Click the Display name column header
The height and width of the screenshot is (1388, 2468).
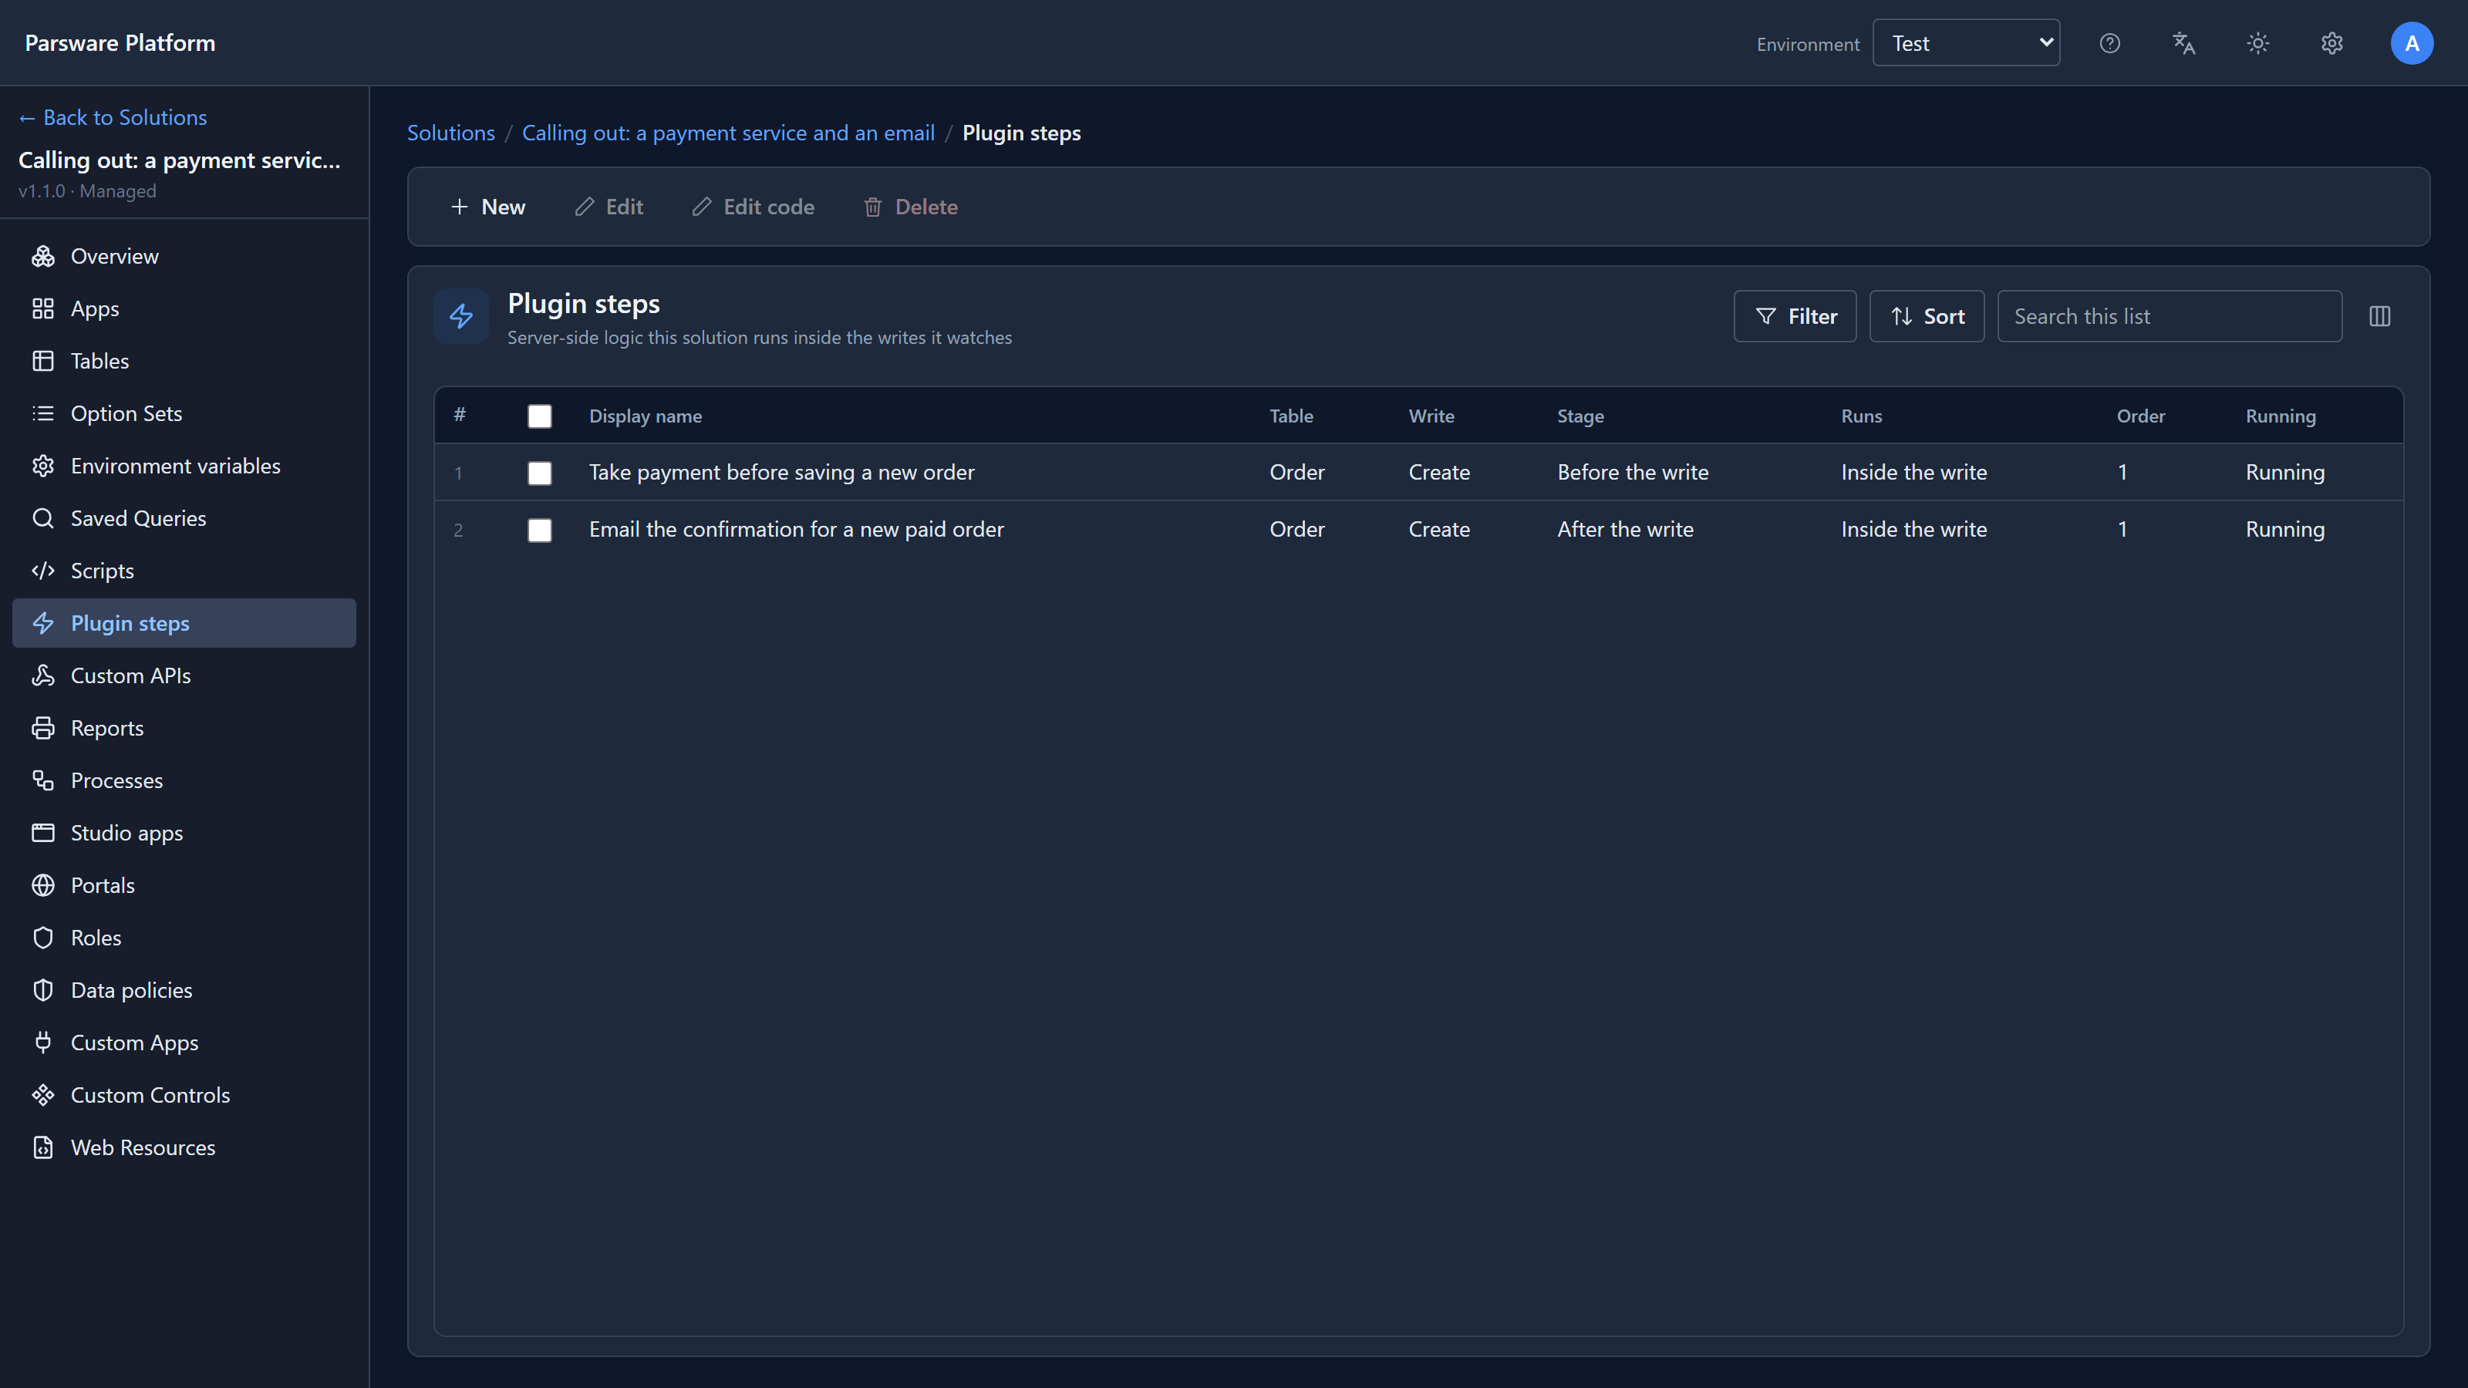(x=646, y=416)
